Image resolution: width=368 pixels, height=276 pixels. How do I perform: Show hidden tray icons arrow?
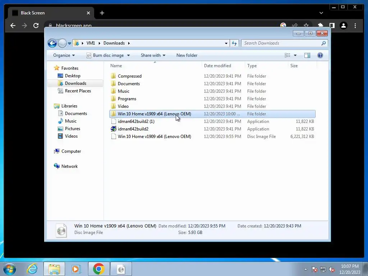[x=305, y=269]
